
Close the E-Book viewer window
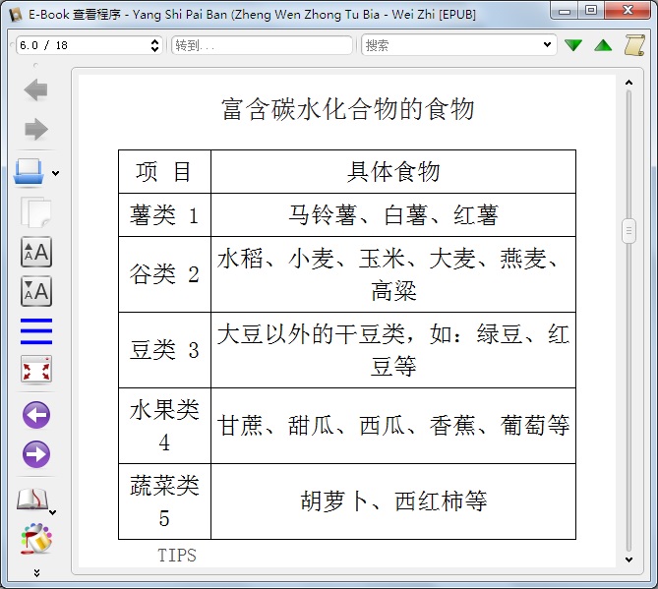point(628,11)
